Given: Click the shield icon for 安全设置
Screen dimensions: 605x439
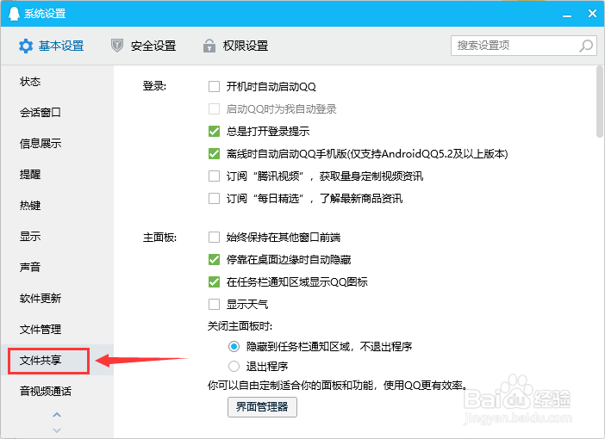Looking at the screenshot, I should [x=117, y=46].
